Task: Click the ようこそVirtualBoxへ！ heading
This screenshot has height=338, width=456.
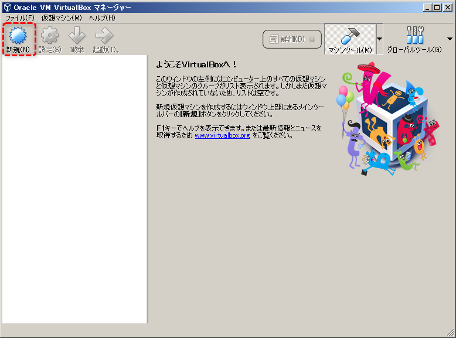Action: [196, 64]
